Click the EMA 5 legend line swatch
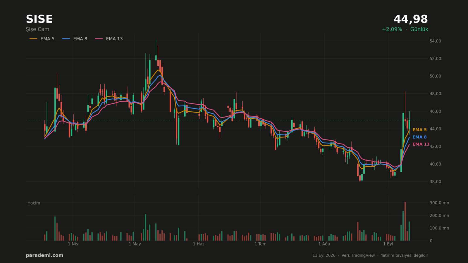Image resolution: width=468 pixels, height=263 pixels. 33,39
